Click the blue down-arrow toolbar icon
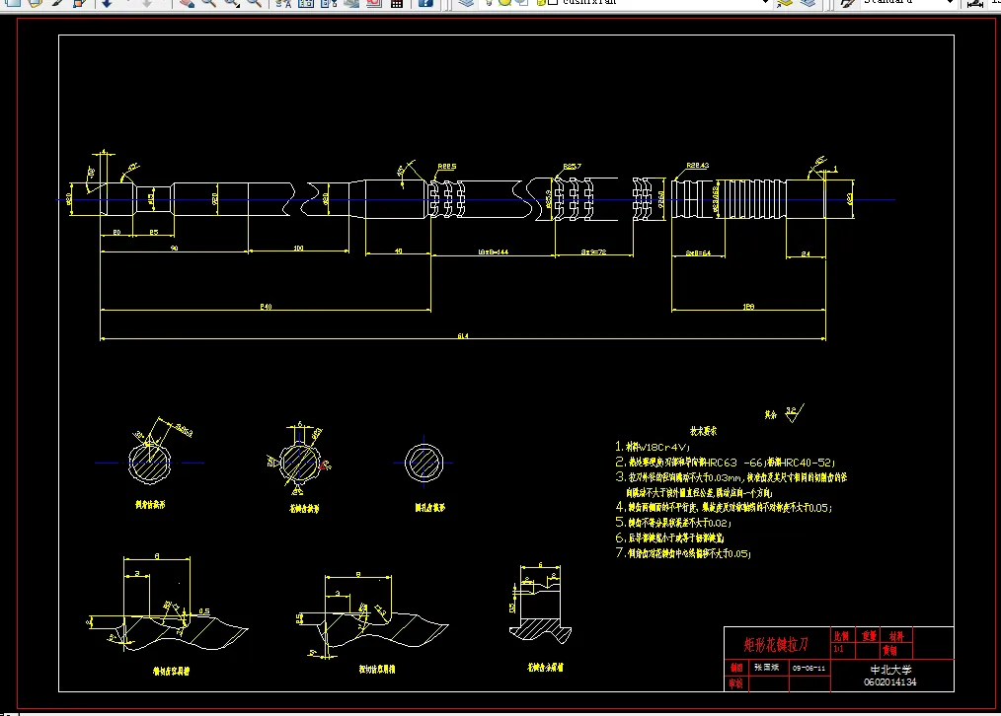The width and height of the screenshot is (1001, 716). [x=107, y=3]
